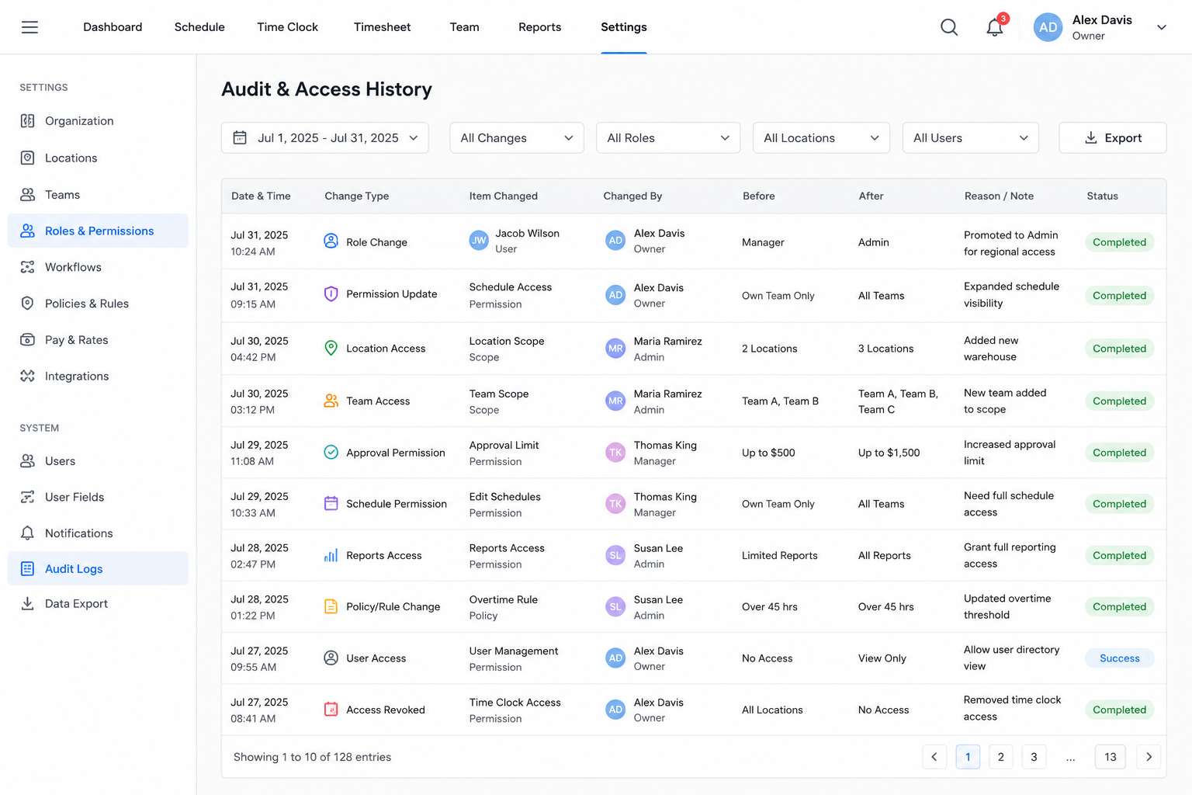Click 'Overtime Rule' item cell
1192x795 pixels.
click(504, 599)
